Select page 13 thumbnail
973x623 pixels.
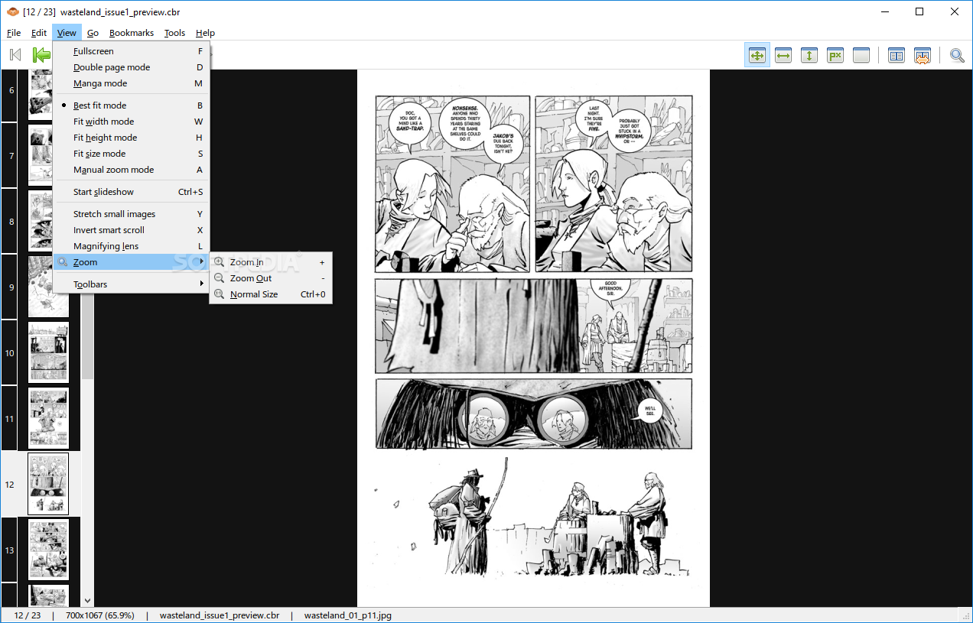click(48, 550)
